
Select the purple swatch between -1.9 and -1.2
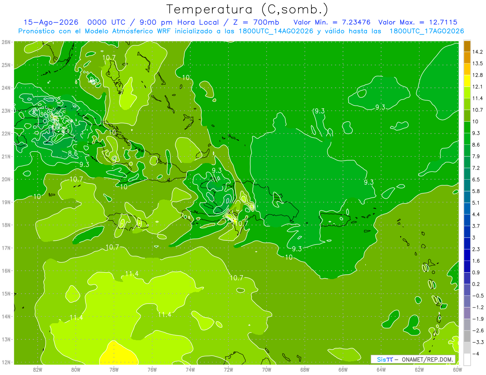[467, 312]
